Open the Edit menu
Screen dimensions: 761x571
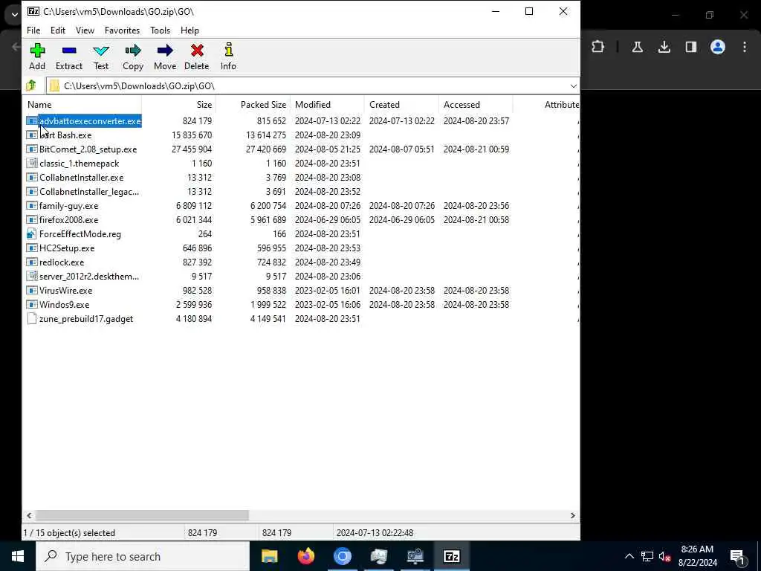pyautogui.click(x=58, y=30)
